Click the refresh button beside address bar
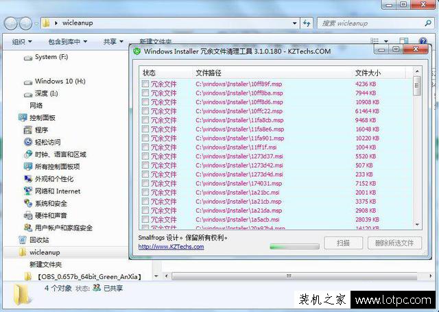The height and width of the screenshot is (312, 439). pos(307,23)
